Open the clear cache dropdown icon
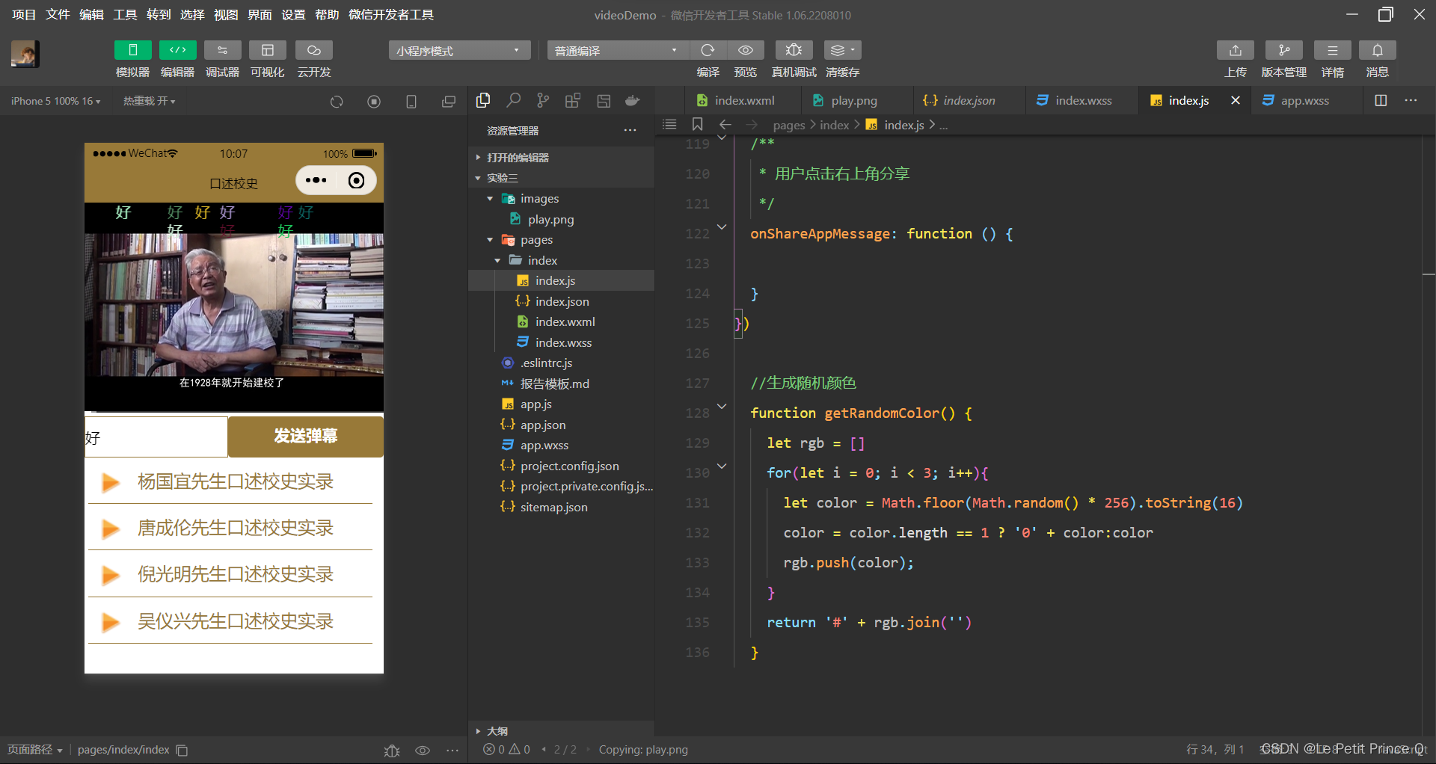Image resolution: width=1436 pixels, height=764 pixels. point(842,50)
